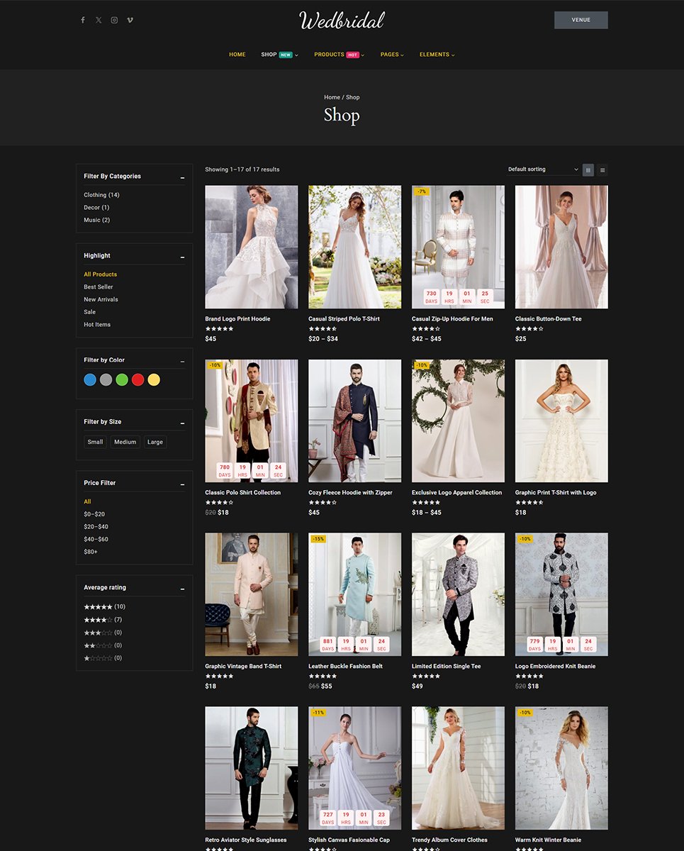
Task: Filter by Clothing category
Action: pyautogui.click(x=101, y=195)
